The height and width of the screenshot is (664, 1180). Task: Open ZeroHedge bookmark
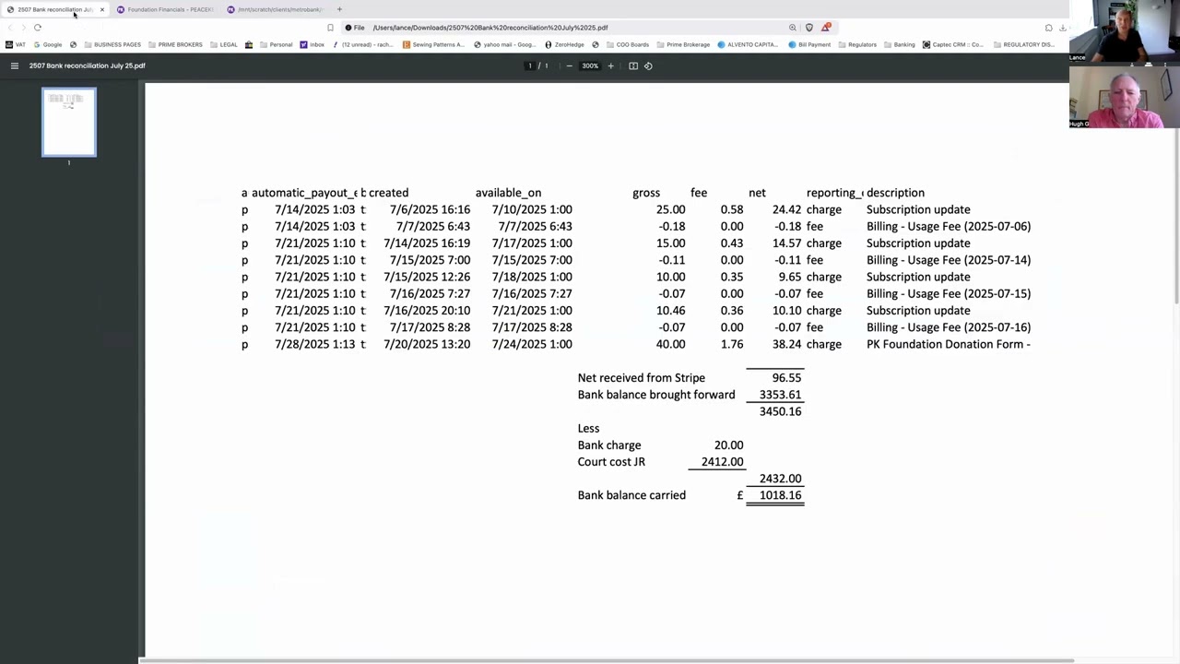(x=564, y=44)
